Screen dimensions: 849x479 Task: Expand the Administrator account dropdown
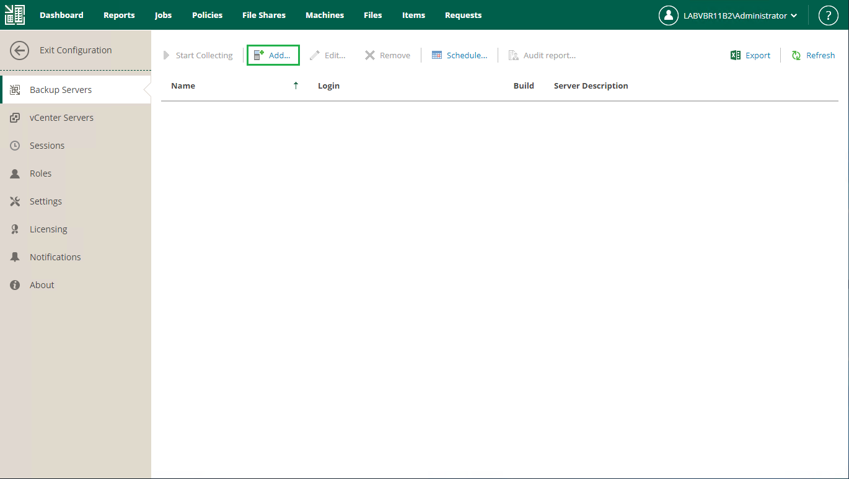[x=794, y=16]
